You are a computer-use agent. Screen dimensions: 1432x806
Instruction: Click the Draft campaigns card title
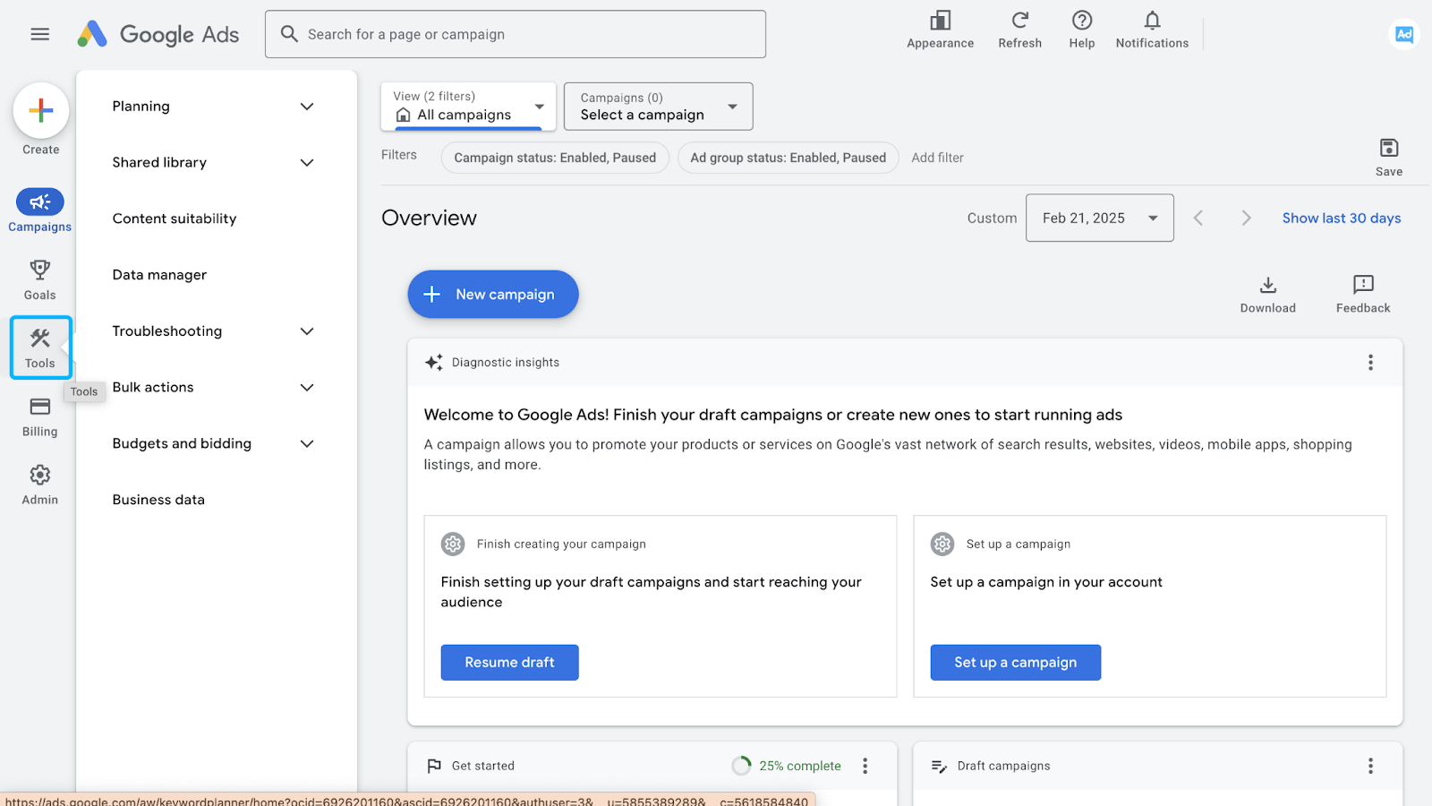(x=1003, y=766)
